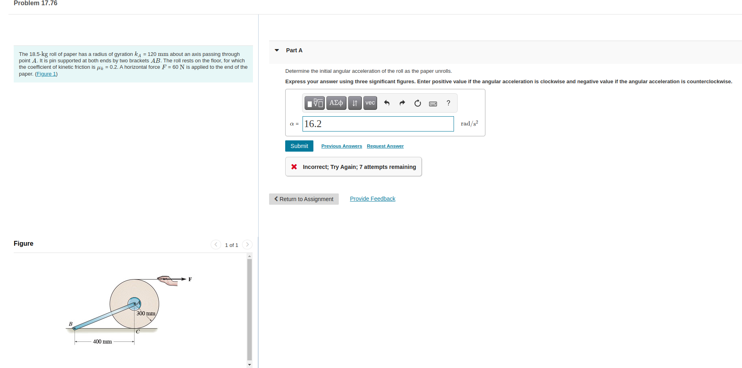Select the superscript/subscript arrows tool
The image size is (742, 368).
click(x=354, y=103)
